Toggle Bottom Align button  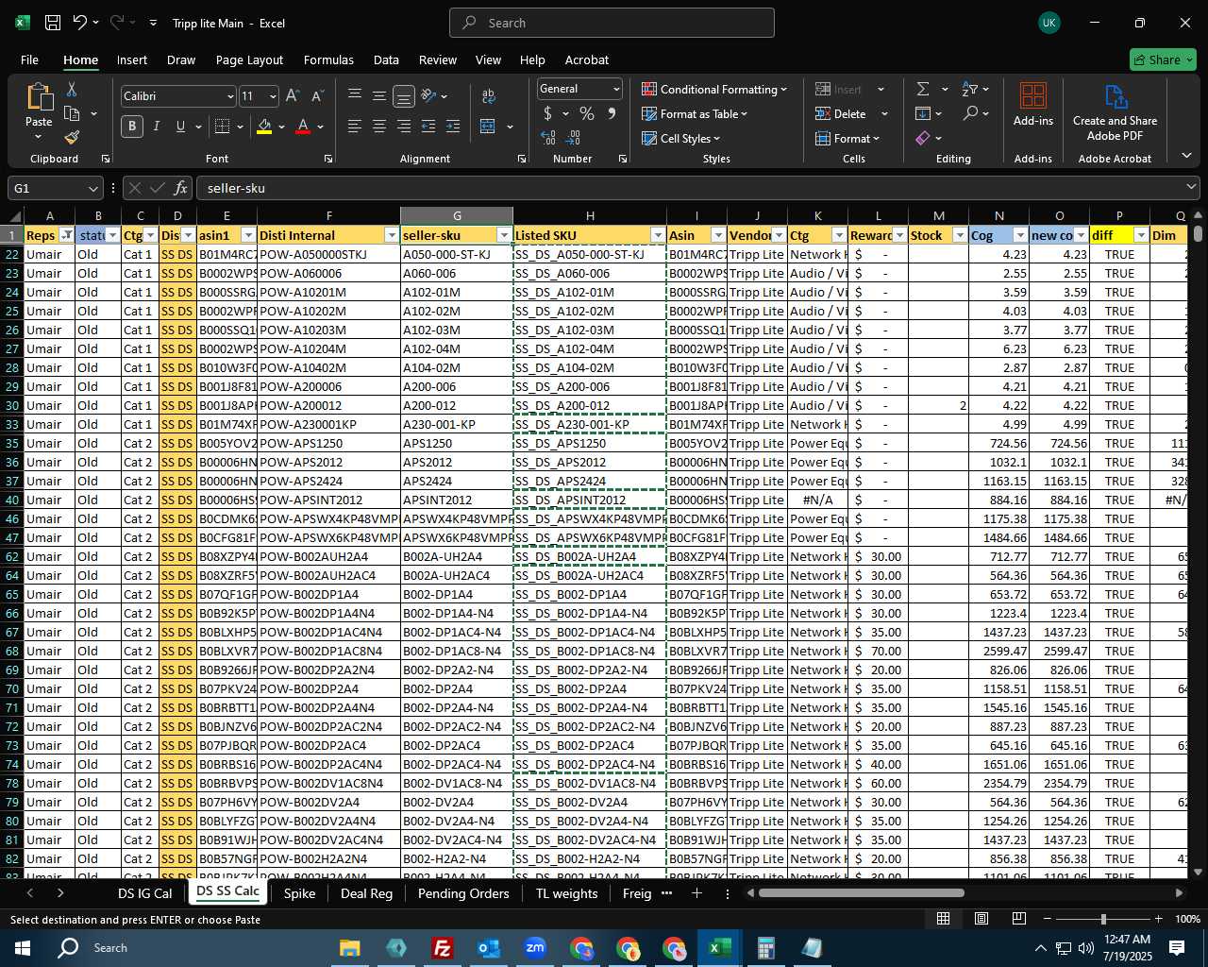[x=404, y=96]
